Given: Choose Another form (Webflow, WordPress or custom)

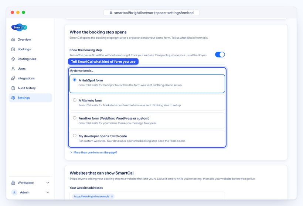Looking at the screenshot, I should (147, 120).
